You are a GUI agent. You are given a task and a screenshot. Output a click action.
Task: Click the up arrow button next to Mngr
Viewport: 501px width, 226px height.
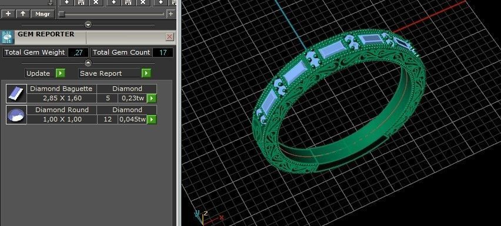tap(23, 14)
